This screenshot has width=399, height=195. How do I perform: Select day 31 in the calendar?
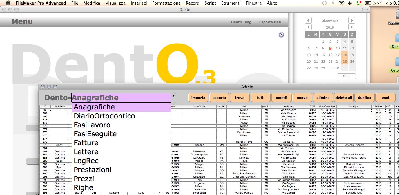338,68
